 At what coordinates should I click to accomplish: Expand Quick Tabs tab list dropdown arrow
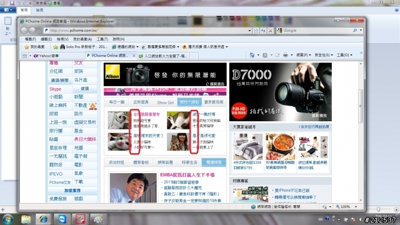30,56
